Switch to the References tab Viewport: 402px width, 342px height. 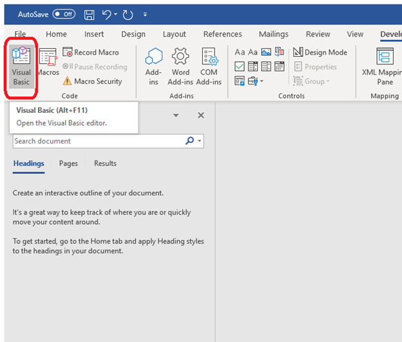click(x=222, y=34)
